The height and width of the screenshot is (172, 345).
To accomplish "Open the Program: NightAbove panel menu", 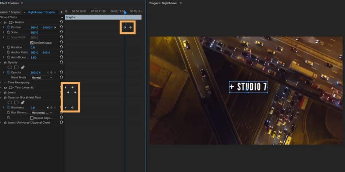I will click(181, 3).
